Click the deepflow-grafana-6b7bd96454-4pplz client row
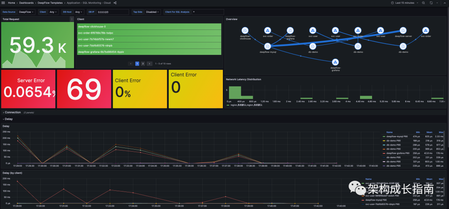 [x=149, y=52]
